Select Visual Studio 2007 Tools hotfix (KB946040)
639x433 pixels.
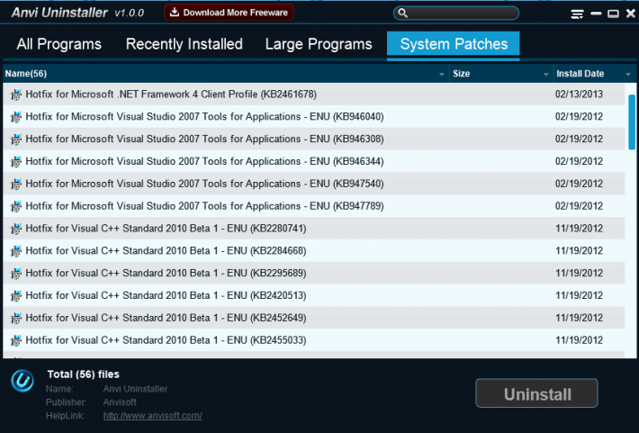coord(314,117)
